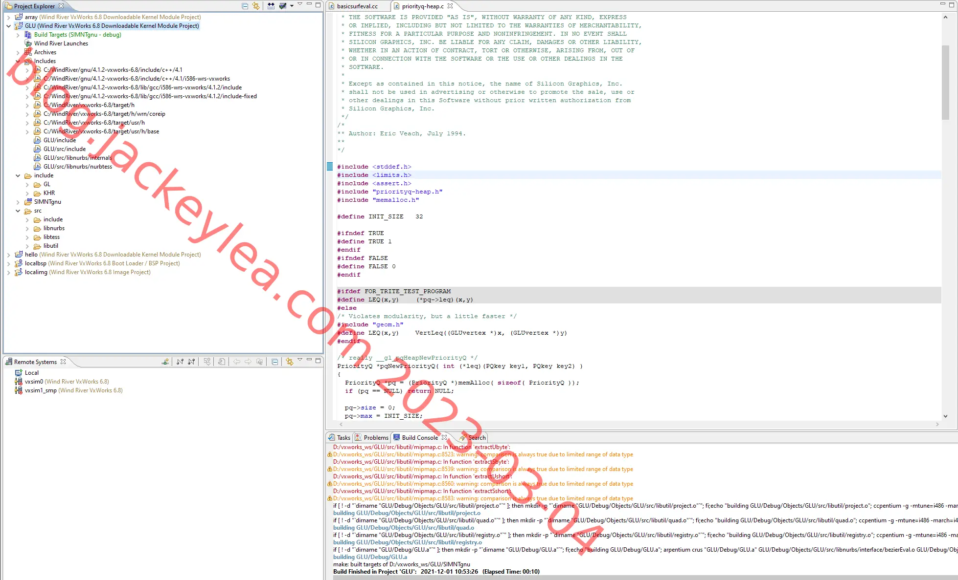Toggle Link with Editor in Remote Systems
The width and height of the screenshot is (958, 580).
290,362
